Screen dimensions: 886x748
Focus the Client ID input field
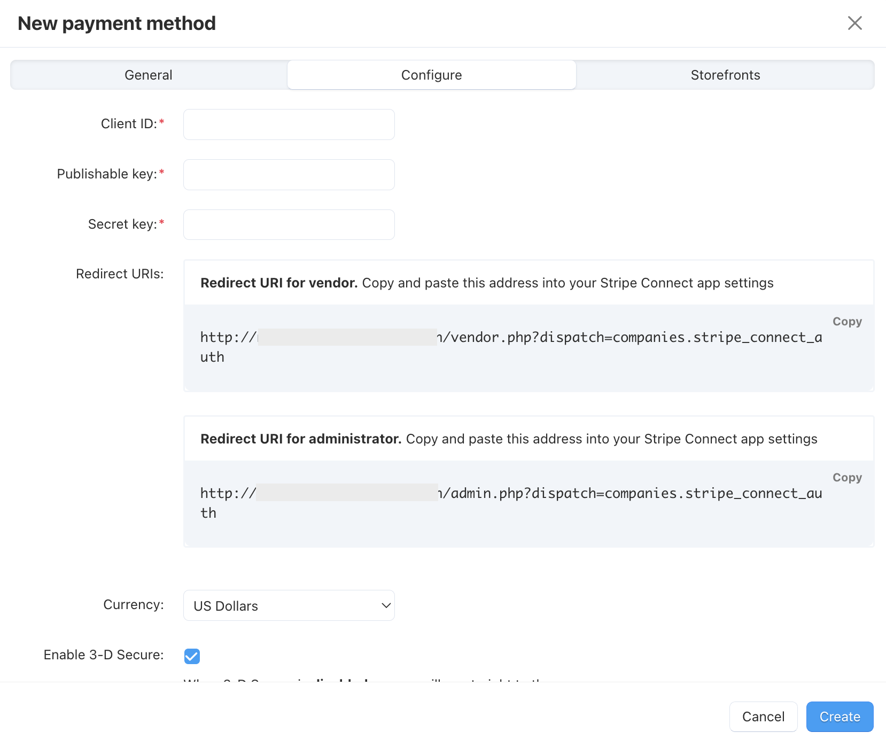(289, 124)
